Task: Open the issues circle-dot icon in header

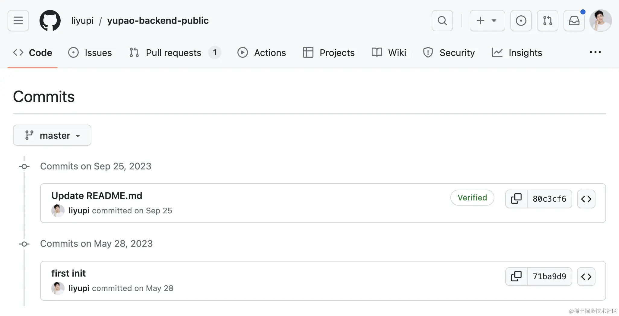Action: (521, 20)
